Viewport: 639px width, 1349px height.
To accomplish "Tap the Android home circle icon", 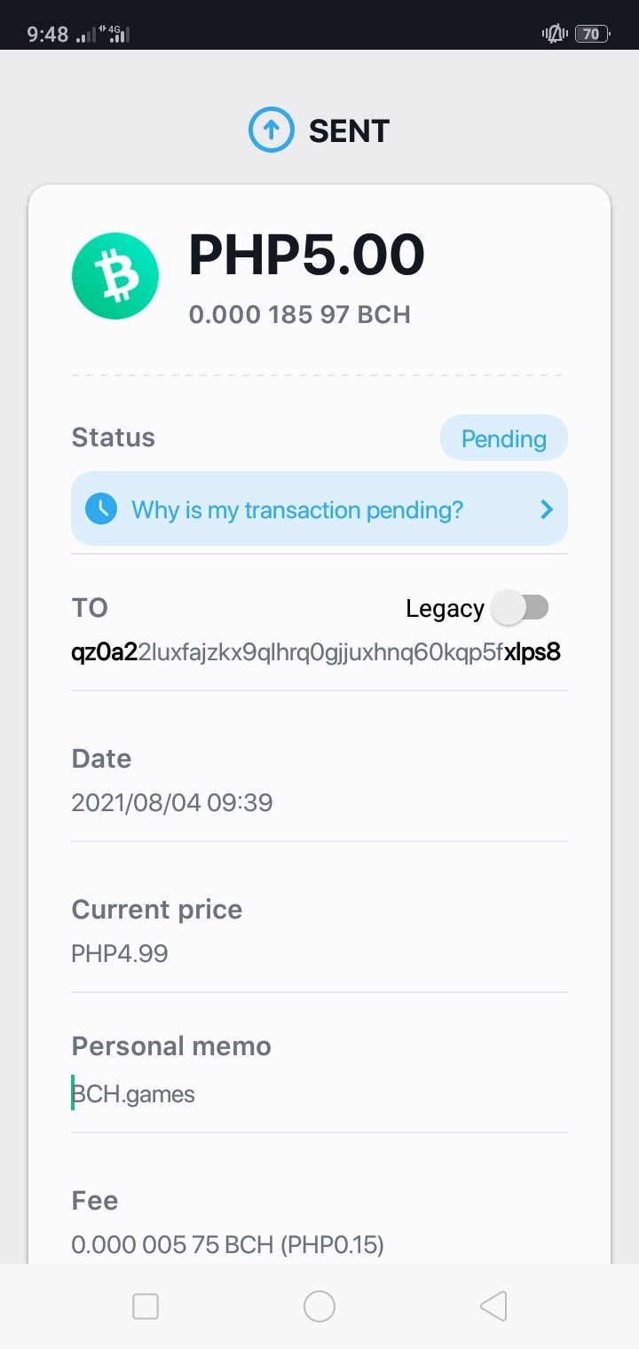I will point(319,1306).
